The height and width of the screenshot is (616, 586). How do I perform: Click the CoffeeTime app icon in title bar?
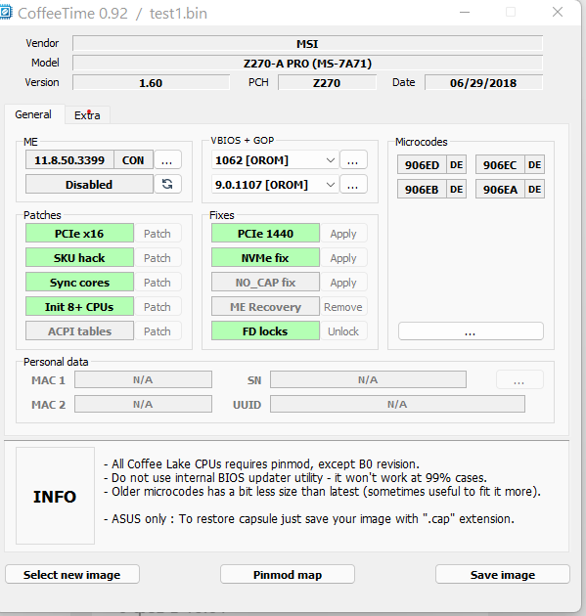pyautogui.click(x=6, y=12)
